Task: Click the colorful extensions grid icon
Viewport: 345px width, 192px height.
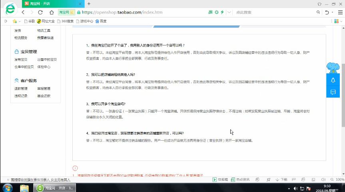Action: click(337, 21)
